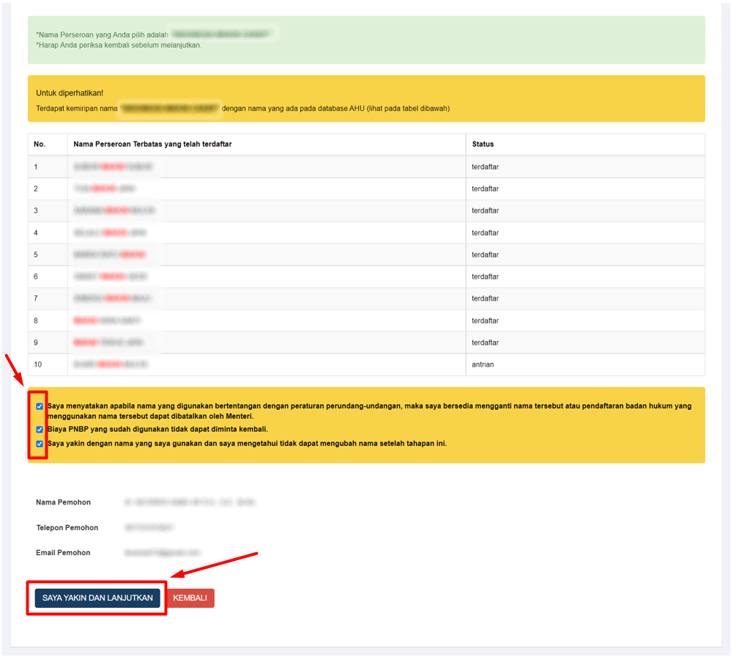The width and height of the screenshot is (731, 657).
Task: Select the blurred company name in row 3
Action: click(x=114, y=211)
